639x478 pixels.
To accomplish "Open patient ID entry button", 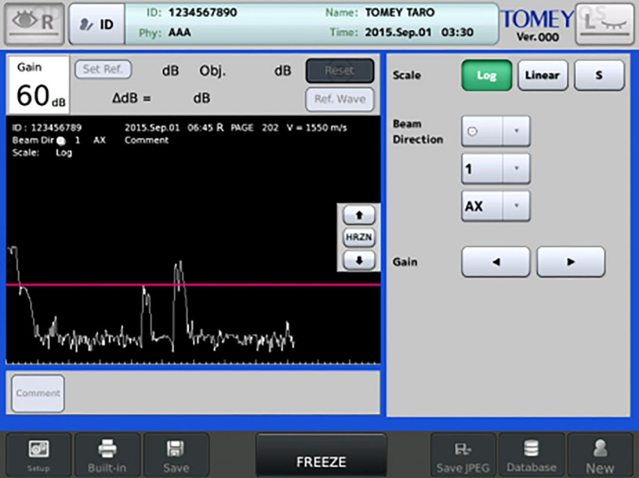I will (97, 24).
